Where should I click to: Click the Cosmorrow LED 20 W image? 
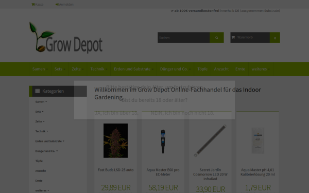(210, 141)
